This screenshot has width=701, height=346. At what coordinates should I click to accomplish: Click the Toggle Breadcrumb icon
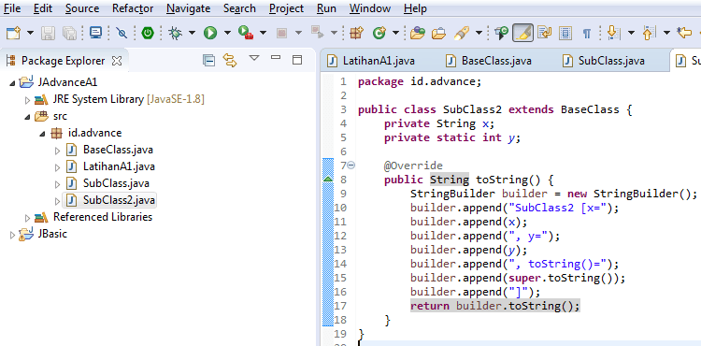pyautogui.click(x=502, y=33)
